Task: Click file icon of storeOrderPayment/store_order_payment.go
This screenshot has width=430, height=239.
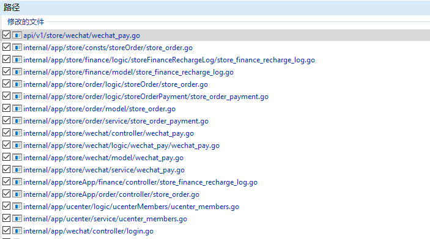Action: [17, 96]
